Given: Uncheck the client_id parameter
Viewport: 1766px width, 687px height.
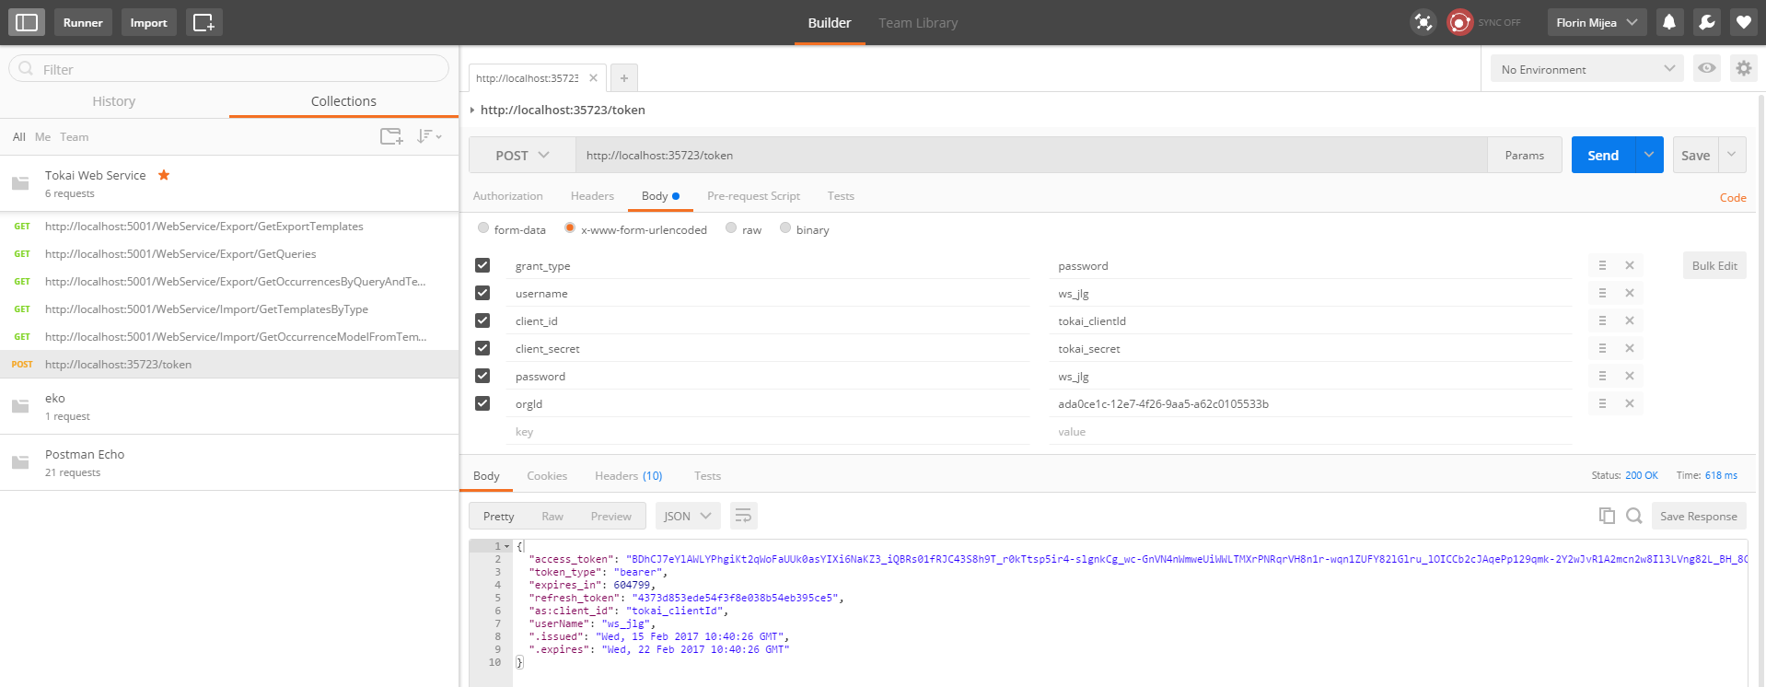Looking at the screenshot, I should coord(482,320).
